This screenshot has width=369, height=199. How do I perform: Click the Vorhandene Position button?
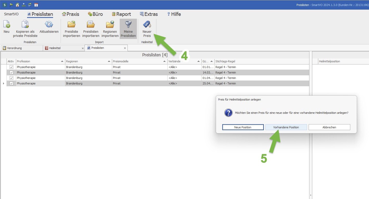click(286, 127)
